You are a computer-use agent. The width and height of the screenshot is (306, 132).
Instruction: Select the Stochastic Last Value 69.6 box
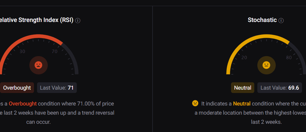(280, 88)
